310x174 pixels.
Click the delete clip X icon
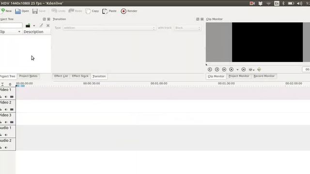48,26
